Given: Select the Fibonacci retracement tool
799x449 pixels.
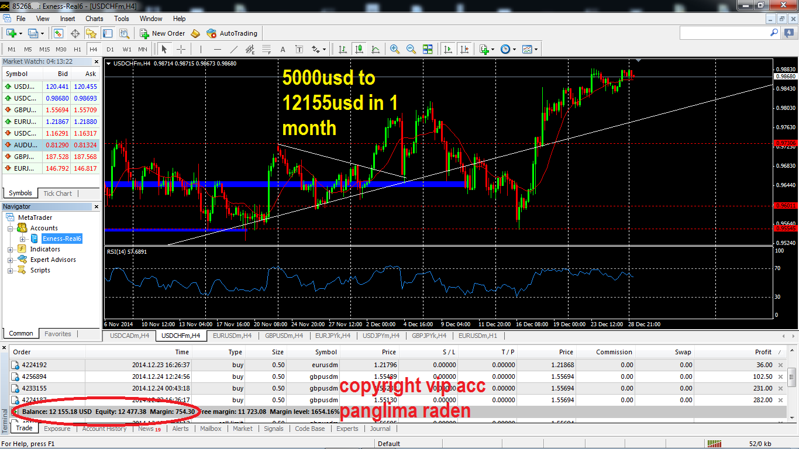Looking at the screenshot, I should (267, 49).
